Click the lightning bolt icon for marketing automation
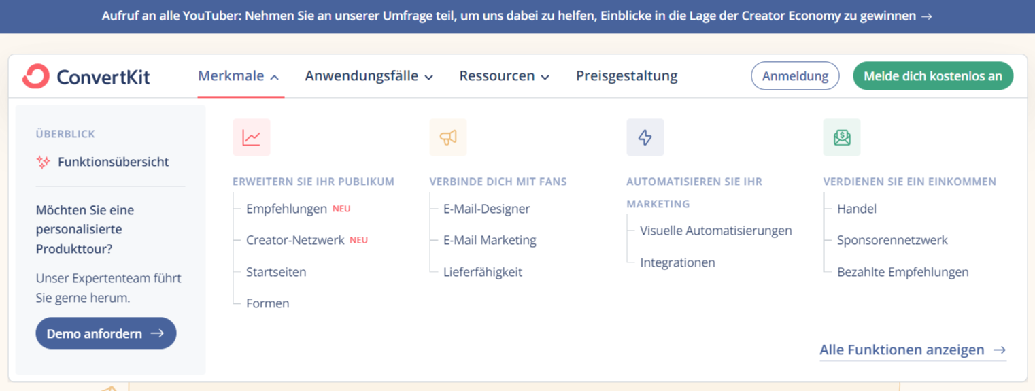Viewport: 1035px width, 391px height. click(645, 137)
